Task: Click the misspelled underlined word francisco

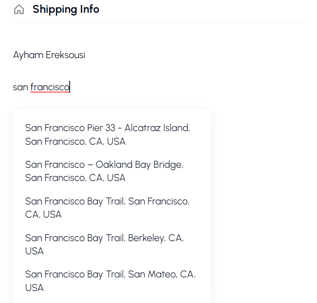Action: tap(50, 87)
